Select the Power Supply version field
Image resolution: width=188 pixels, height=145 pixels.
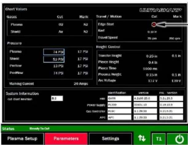pyautogui.click(x=145, y=105)
